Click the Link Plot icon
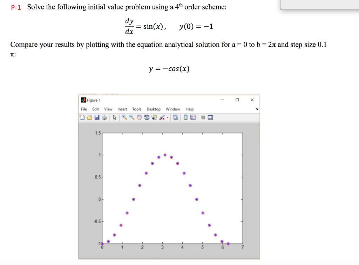 [x=175, y=117]
